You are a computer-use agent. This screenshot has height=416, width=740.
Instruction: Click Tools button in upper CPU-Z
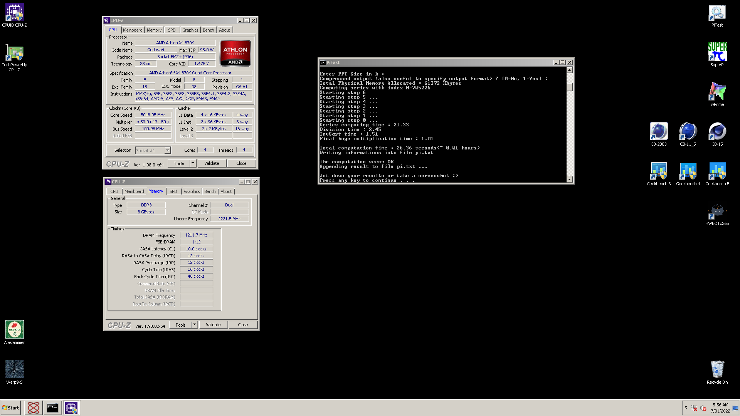click(179, 164)
